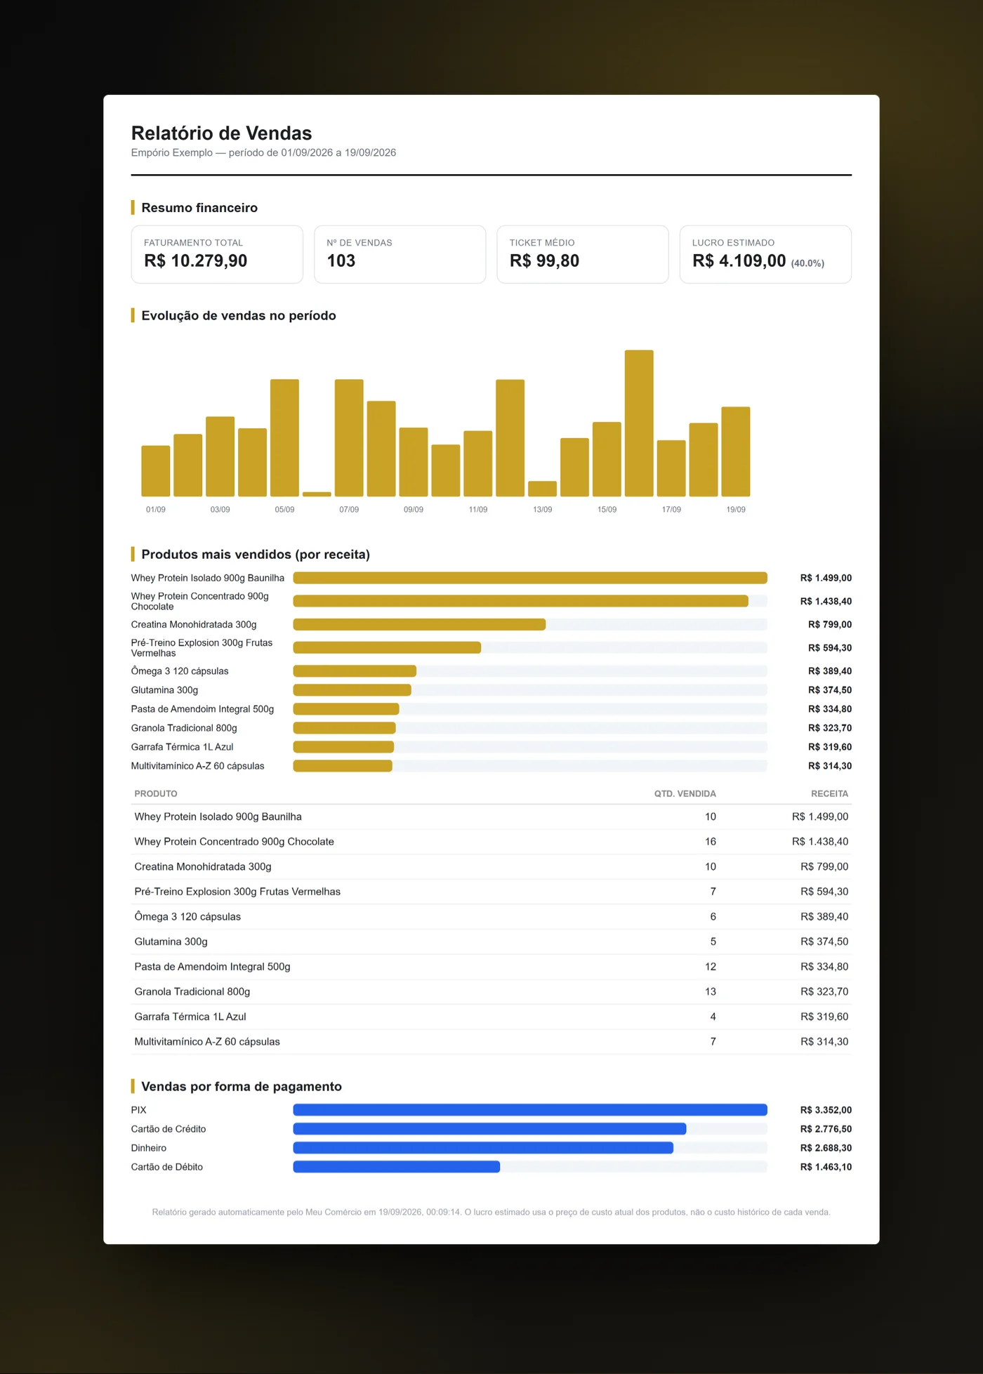Click the "LUCRO ESTIMADO" card label

(733, 243)
